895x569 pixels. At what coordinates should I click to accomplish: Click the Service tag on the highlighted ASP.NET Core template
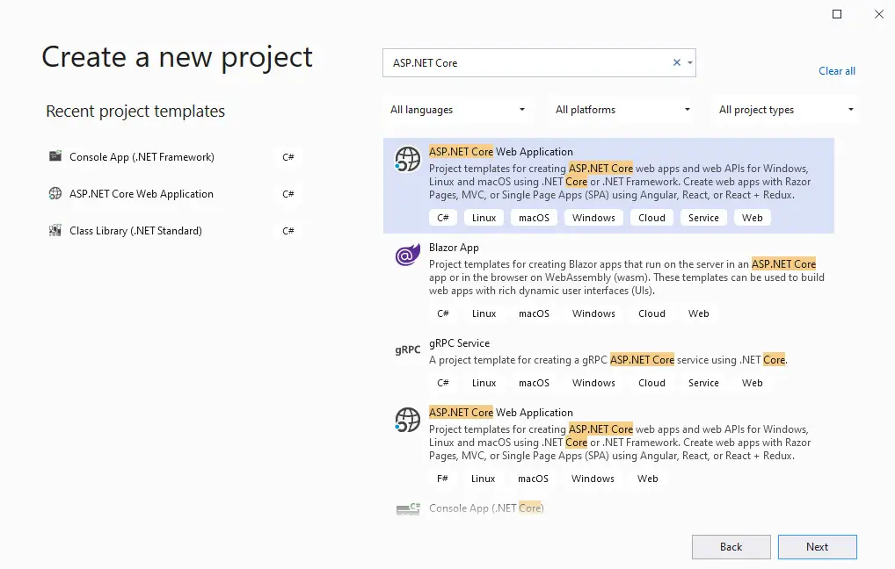point(704,218)
